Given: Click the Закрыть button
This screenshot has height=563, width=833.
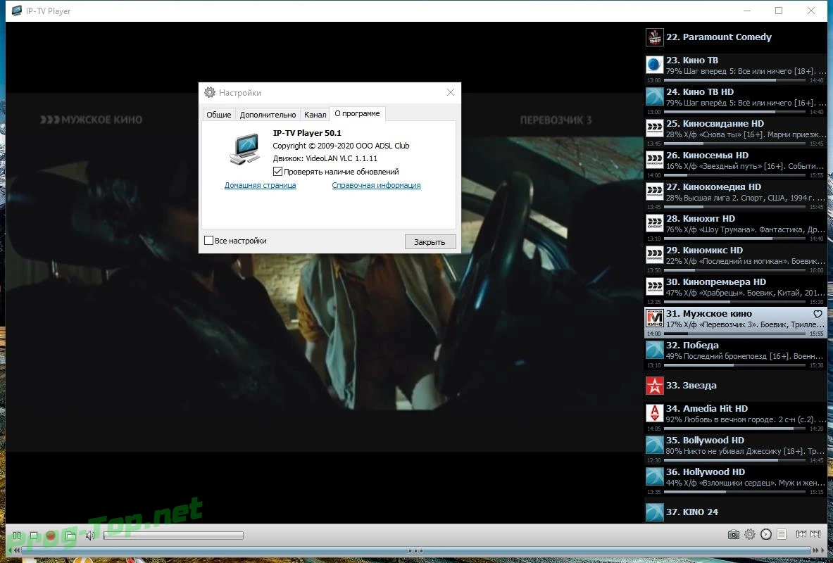Looking at the screenshot, I should [430, 241].
